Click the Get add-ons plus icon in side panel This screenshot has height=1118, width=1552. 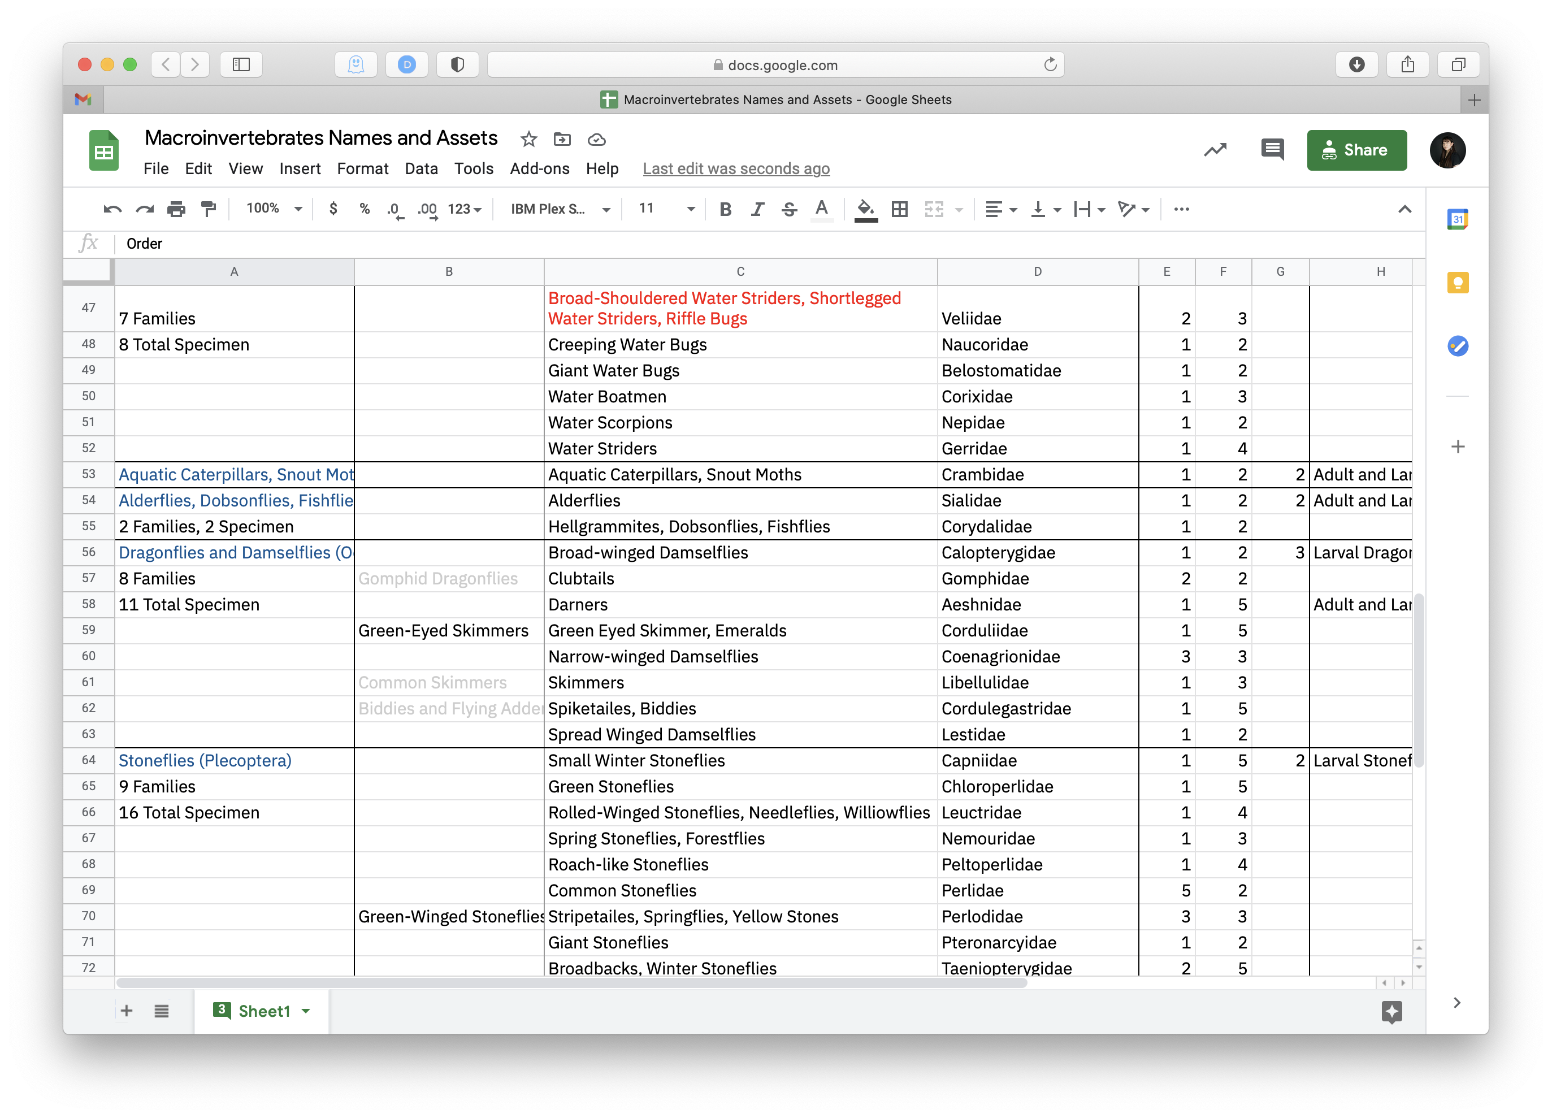(1458, 447)
